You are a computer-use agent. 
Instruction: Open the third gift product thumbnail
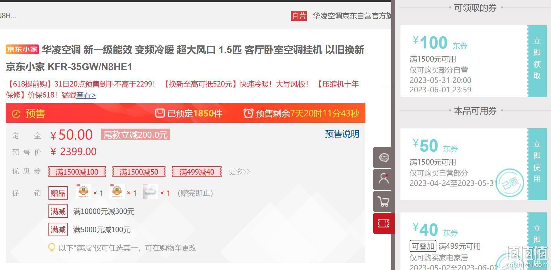[x=150, y=192]
